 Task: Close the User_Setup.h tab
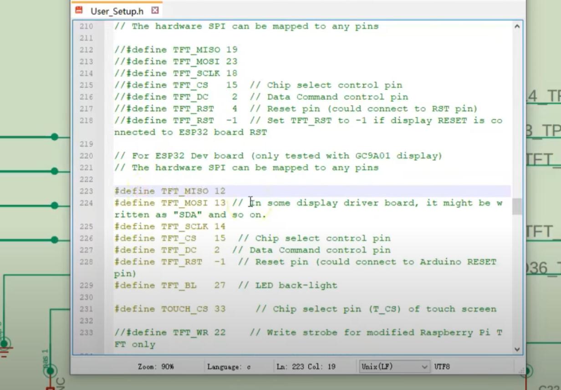[155, 10]
